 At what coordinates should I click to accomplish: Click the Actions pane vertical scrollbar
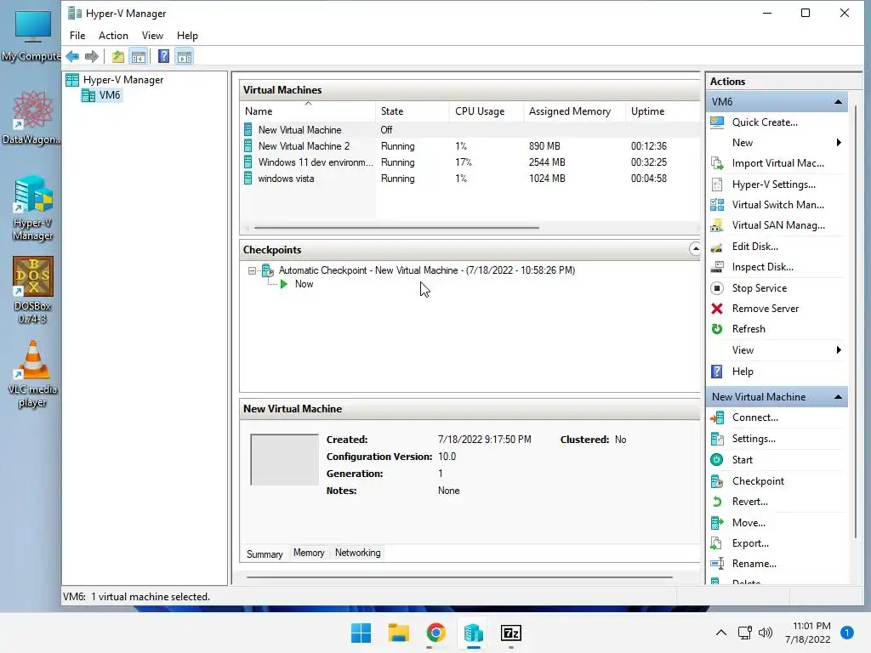pyautogui.click(x=856, y=322)
